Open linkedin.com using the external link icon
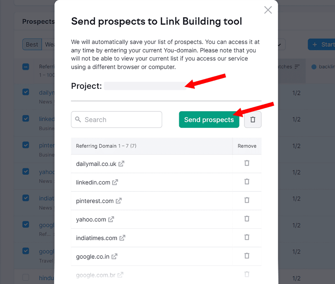Image resolution: width=335 pixels, height=284 pixels. coord(115,182)
